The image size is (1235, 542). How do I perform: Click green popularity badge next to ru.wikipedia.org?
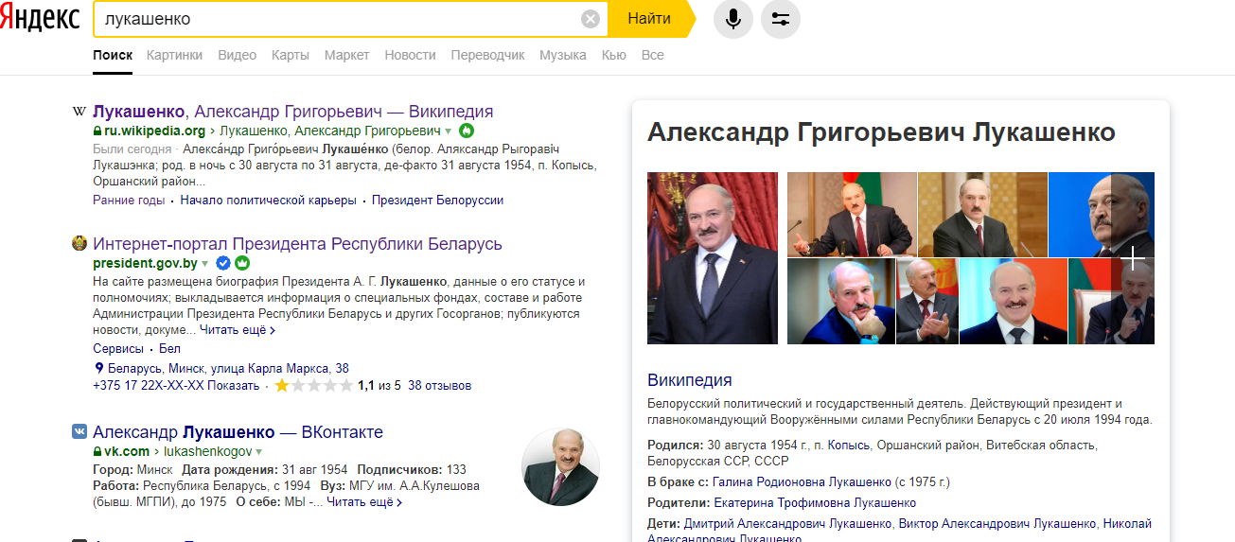[467, 131]
